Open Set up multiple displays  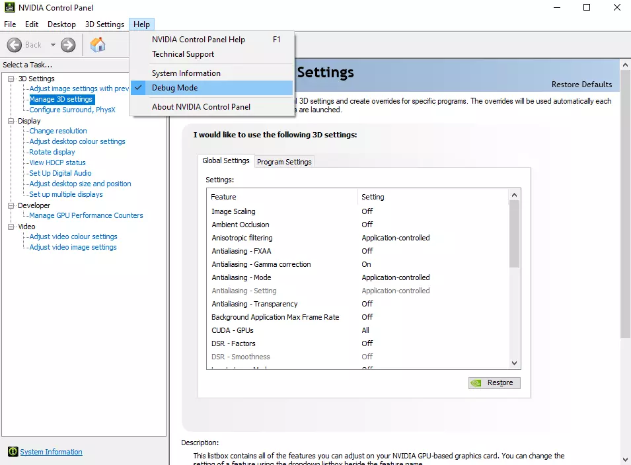[66, 194]
